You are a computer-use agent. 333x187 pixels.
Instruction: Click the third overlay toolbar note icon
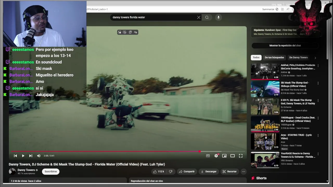[x=130, y=32]
